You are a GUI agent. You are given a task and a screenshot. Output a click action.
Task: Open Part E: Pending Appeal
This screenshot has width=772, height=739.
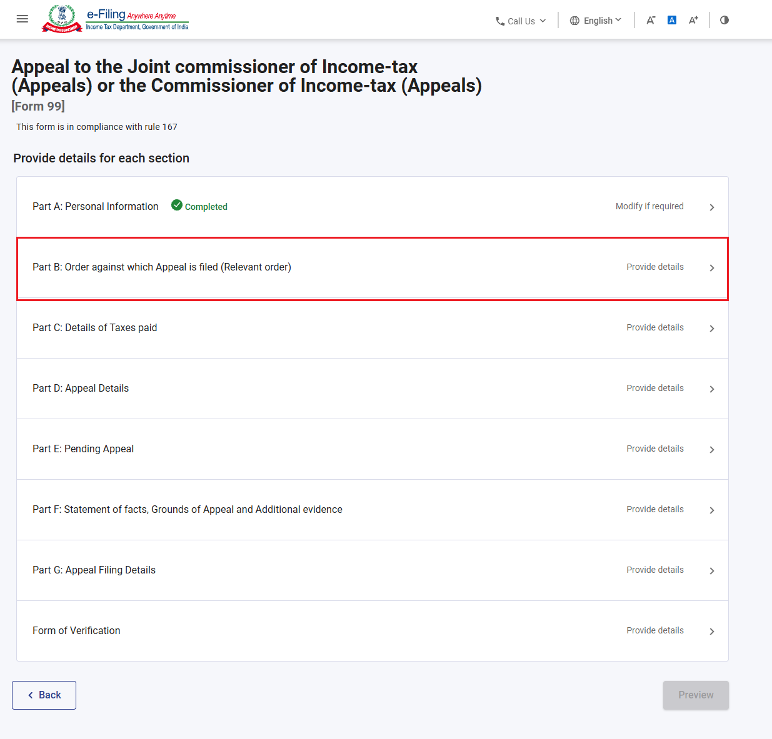point(373,449)
